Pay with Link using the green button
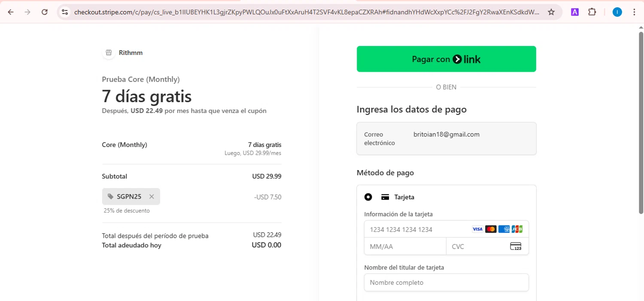This screenshot has width=644, height=301. (446, 59)
